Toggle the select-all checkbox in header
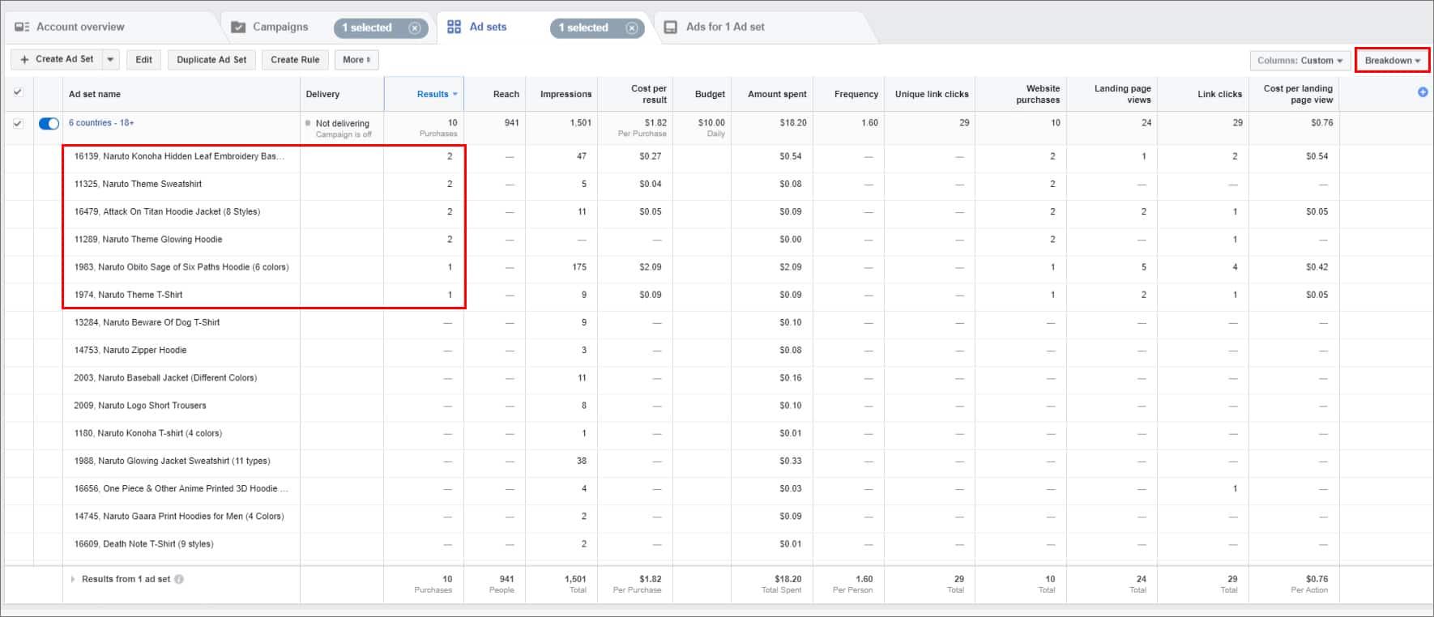 [x=18, y=92]
